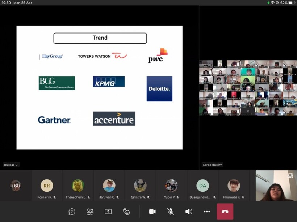Open the more options ellipsis menu
This screenshot has height=222, width=297.
(x=207, y=212)
